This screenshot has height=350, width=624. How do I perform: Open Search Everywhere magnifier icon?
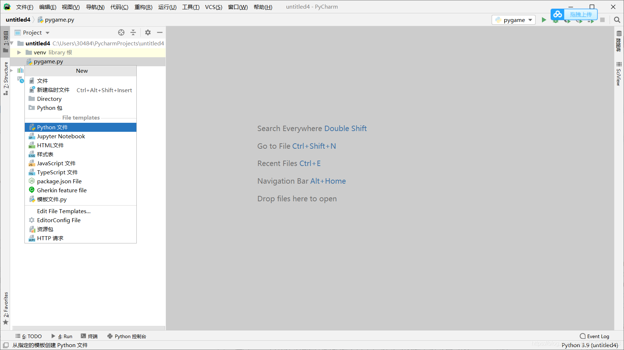coord(617,20)
